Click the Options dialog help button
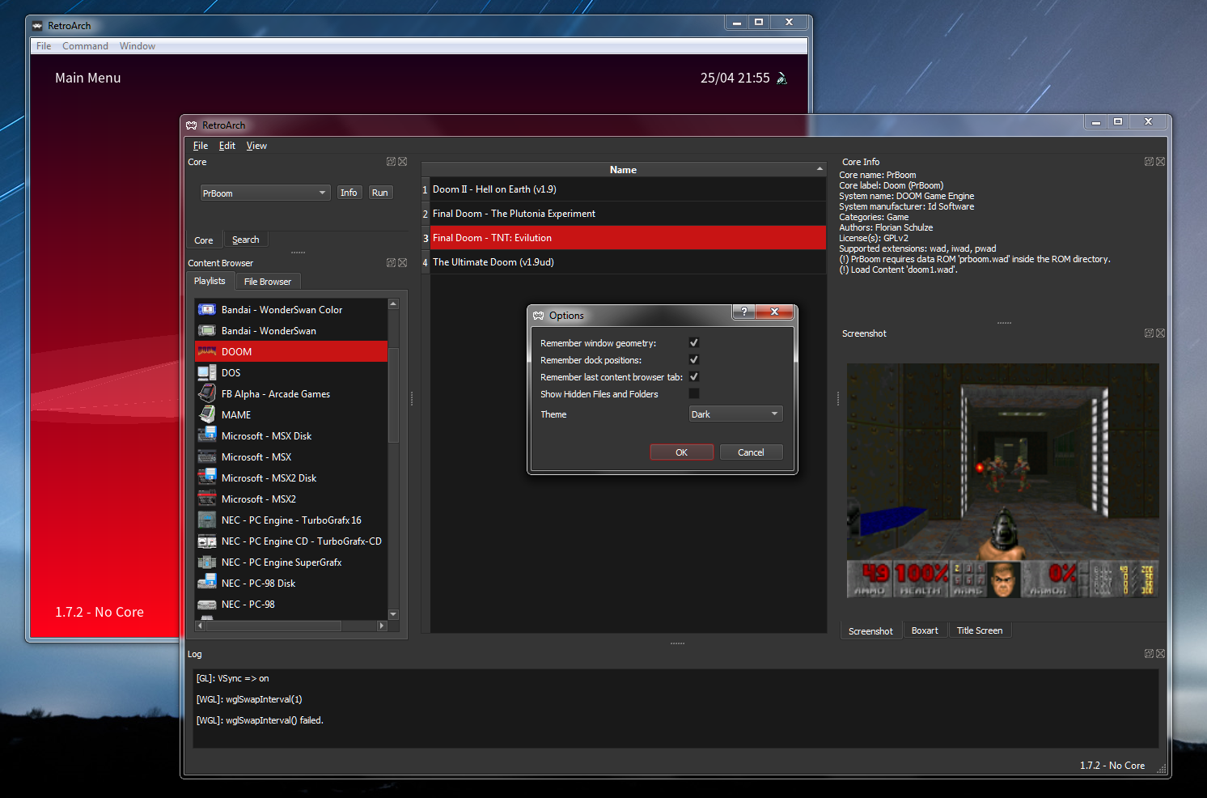The image size is (1207, 798). pos(743,312)
